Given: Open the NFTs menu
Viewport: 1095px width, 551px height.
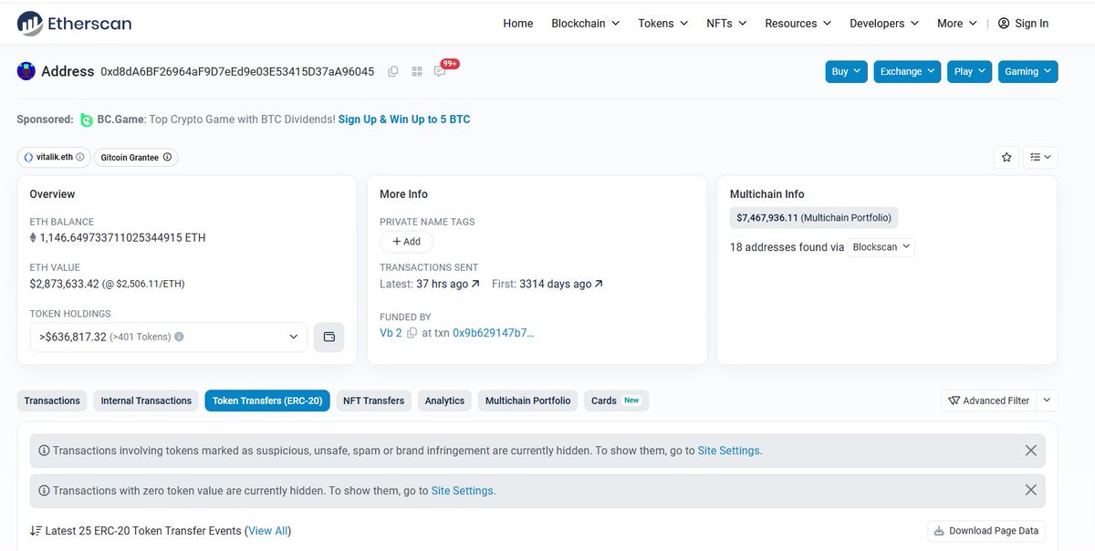Looking at the screenshot, I should [x=726, y=23].
